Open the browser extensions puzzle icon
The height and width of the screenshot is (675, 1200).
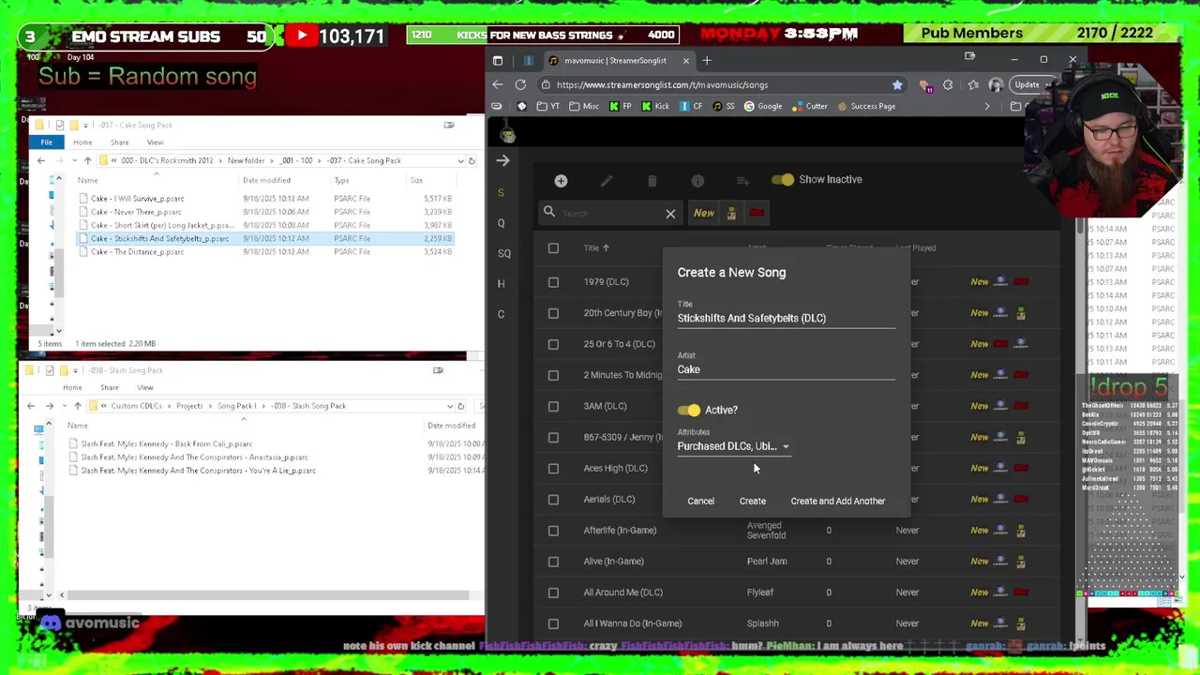[948, 84]
